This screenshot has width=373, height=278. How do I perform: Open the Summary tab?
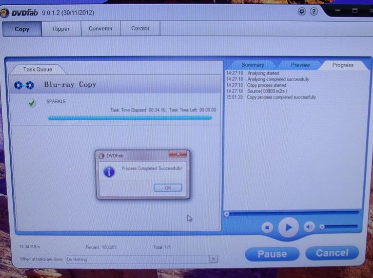252,65
